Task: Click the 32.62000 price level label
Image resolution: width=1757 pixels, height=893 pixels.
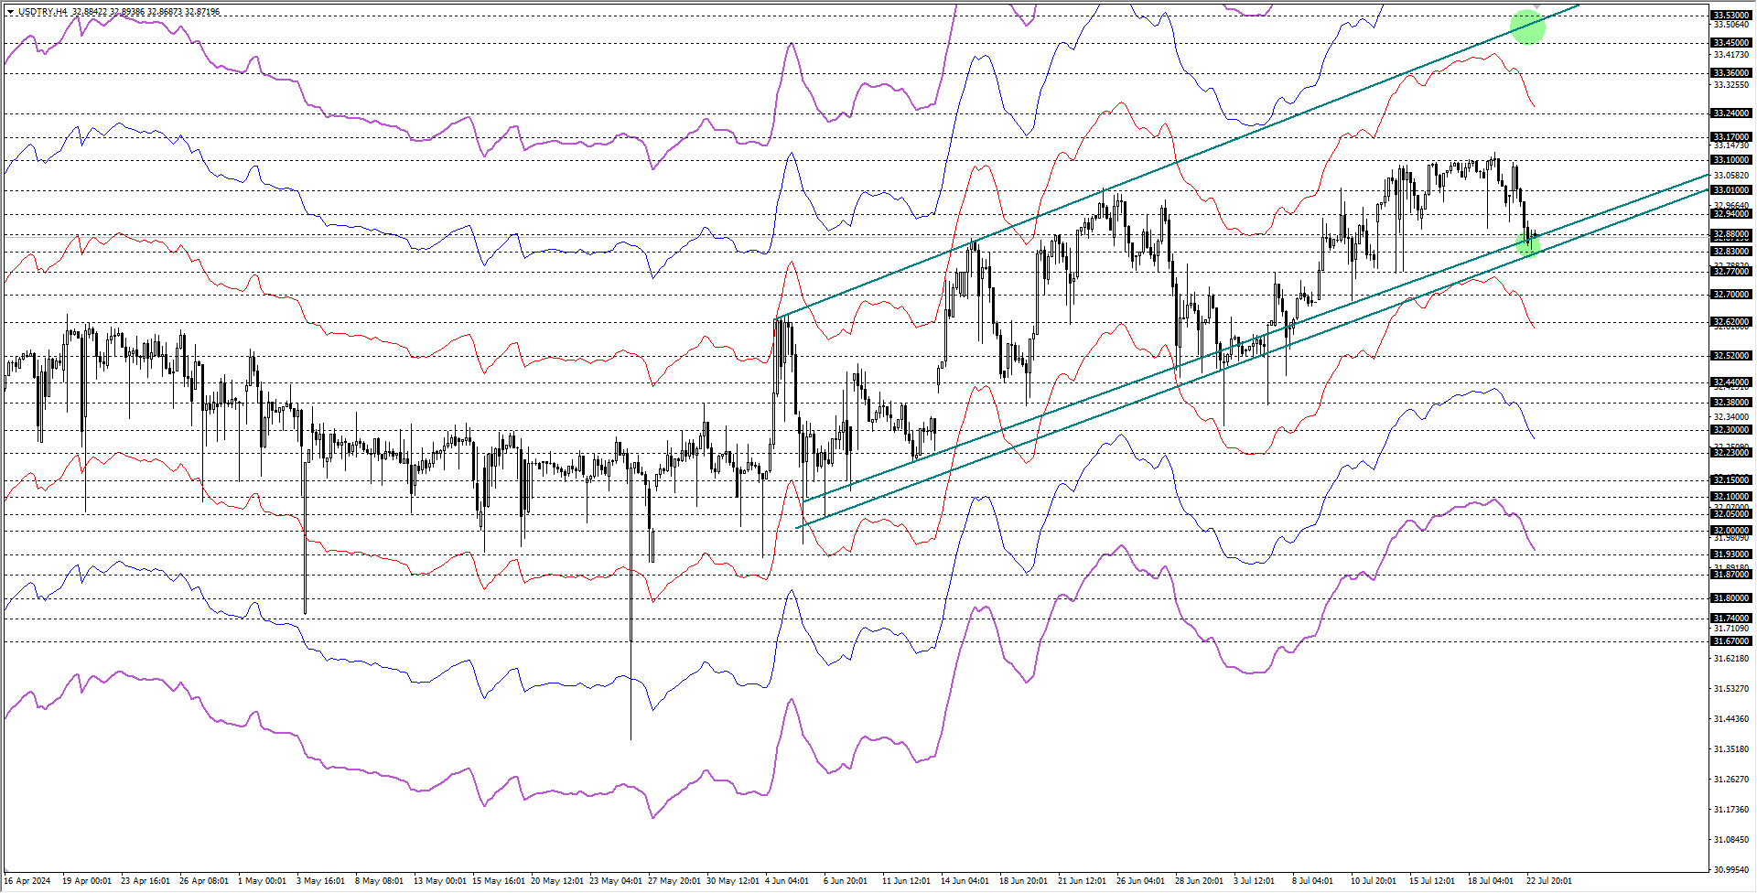Action: (1730, 322)
